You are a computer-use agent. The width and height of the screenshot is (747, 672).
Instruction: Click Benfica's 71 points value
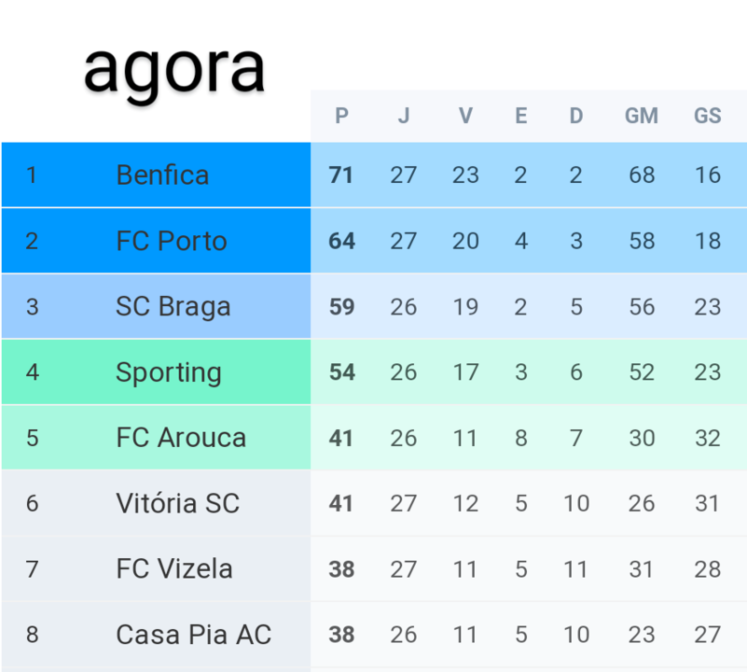pos(341,175)
